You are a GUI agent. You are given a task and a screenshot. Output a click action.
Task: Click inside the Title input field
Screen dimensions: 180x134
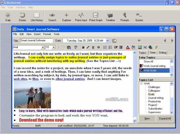pos(36,40)
